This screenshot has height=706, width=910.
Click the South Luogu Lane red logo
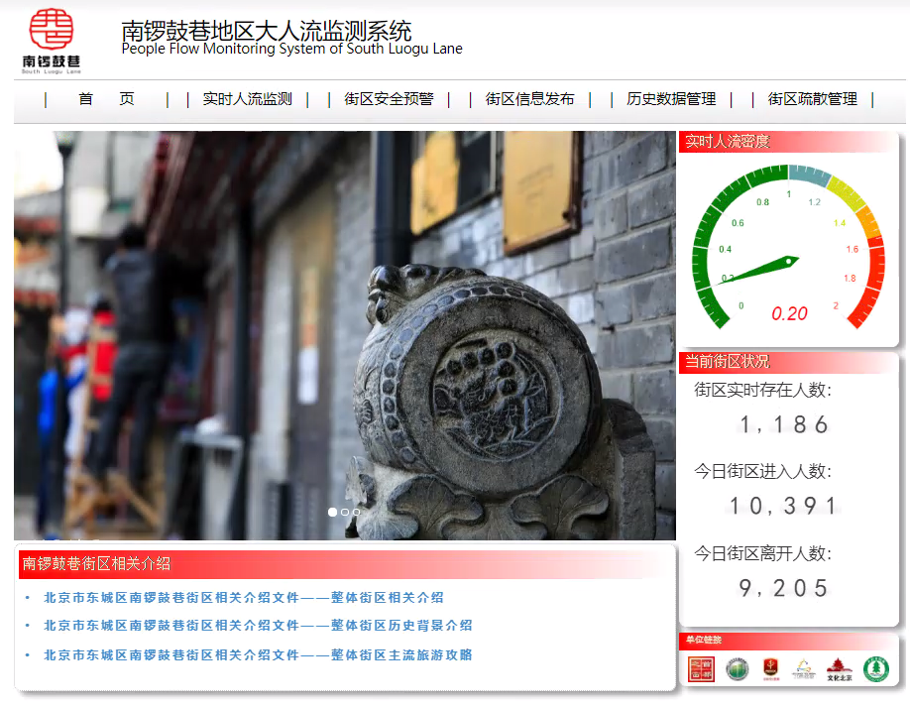[52, 41]
